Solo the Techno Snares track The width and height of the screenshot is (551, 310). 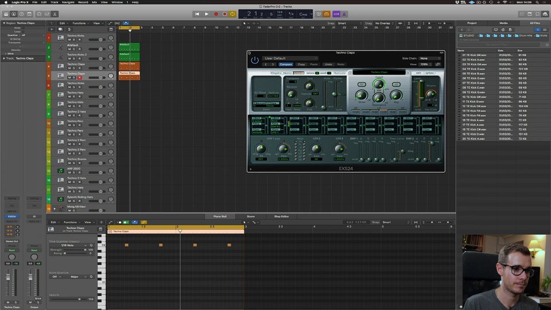pos(74,163)
